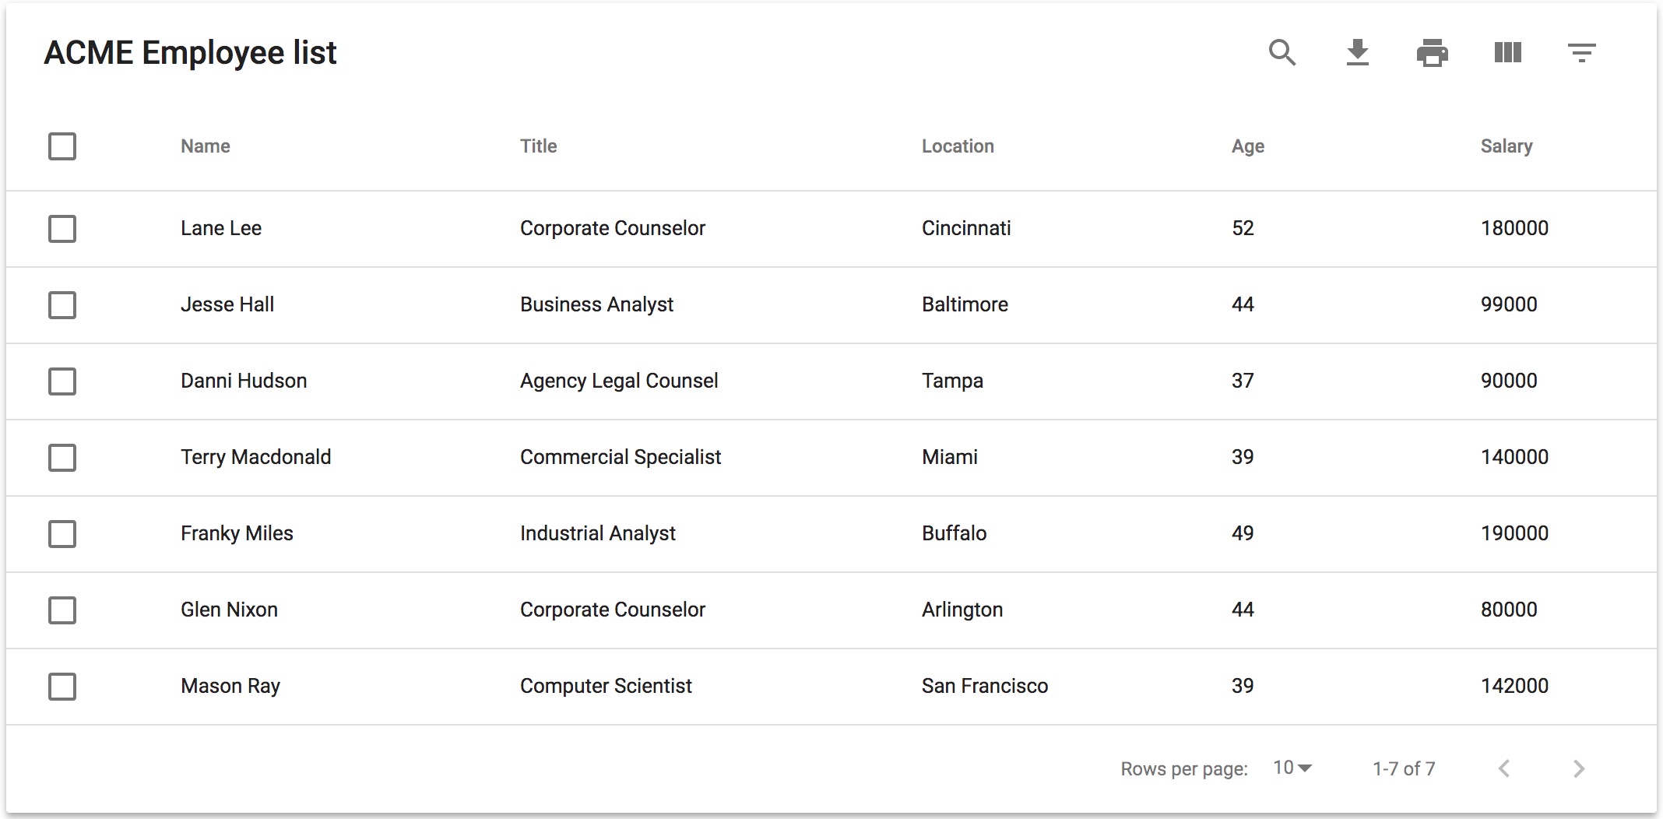Click the Glen Nixon row checkbox
Viewport: 1663px width, 819px height.
[62, 610]
